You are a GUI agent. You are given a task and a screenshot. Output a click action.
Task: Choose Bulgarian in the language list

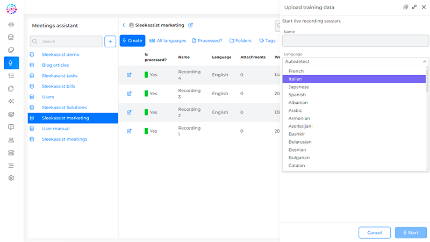click(x=354, y=158)
